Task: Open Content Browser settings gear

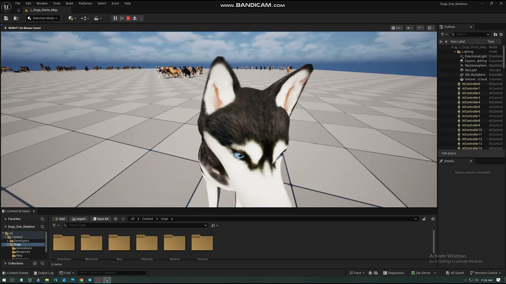Action: point(433,219)
